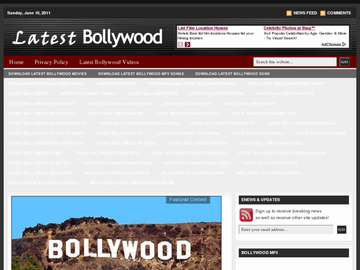This screenshot has height=270, width=360.
Task: Open Latest Bollywood Movies Online link
Action: click(x=302, y=123)
